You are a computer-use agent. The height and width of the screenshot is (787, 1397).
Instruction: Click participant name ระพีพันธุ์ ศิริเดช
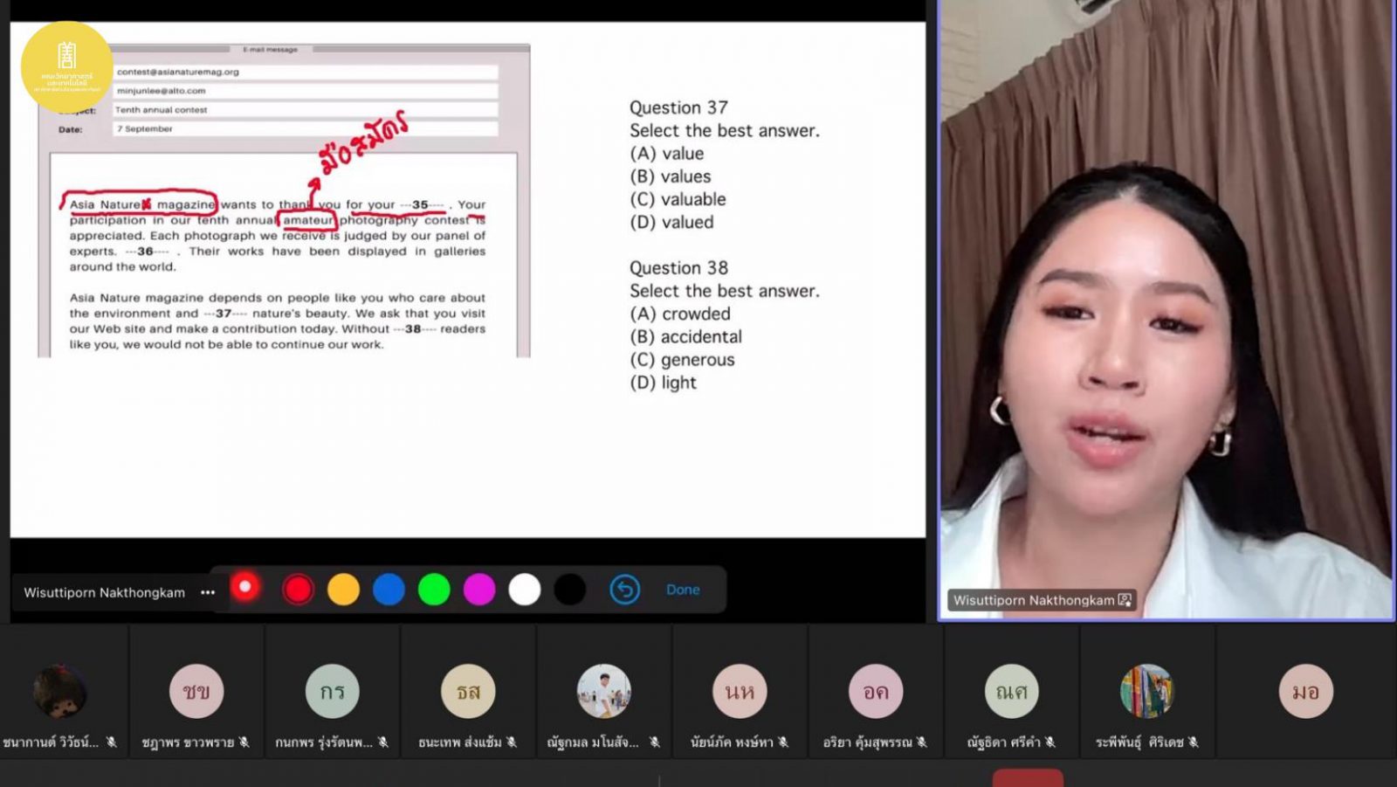1139,742
